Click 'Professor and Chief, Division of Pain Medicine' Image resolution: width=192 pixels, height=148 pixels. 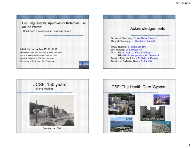tap(41, 53)
